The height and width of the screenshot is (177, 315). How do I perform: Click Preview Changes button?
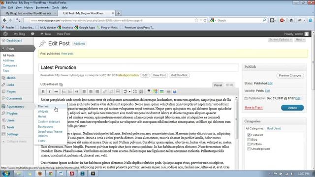pos(290,75)
